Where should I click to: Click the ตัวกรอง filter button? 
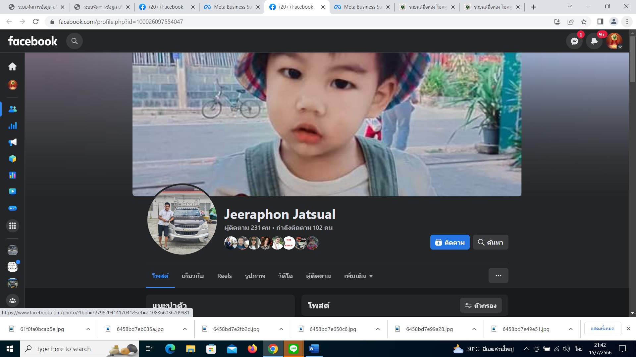click(x=480, y=305)
